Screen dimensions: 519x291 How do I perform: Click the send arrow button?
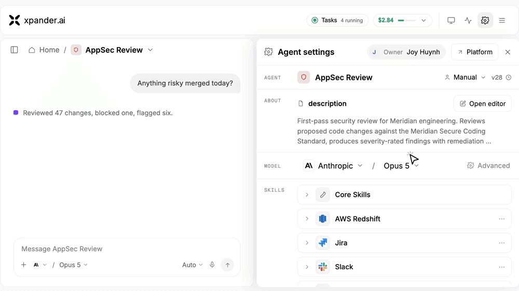(x=227, y=265)
